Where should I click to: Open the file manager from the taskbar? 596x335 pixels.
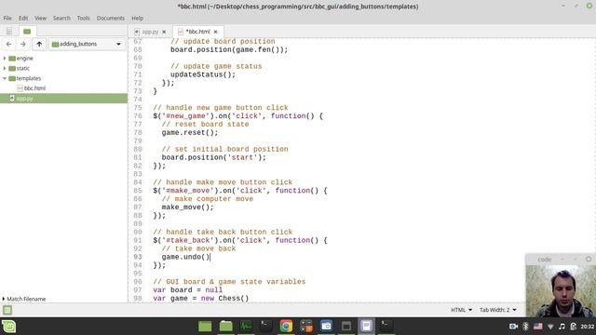point(225,327)
